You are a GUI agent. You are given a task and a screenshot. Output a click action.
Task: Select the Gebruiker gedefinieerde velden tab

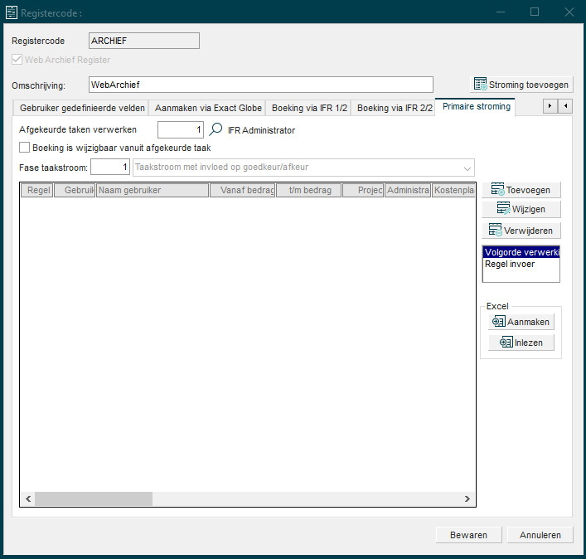pyautogui.click(x=82, y=108)
